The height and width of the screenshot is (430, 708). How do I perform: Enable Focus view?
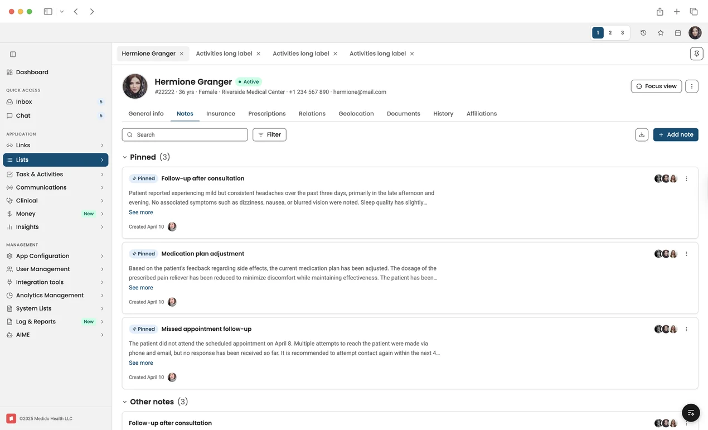click(656, 86)
